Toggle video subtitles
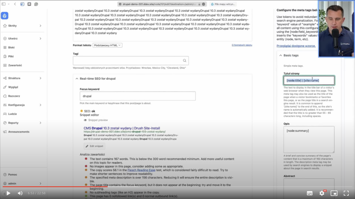 coord(309,193)
